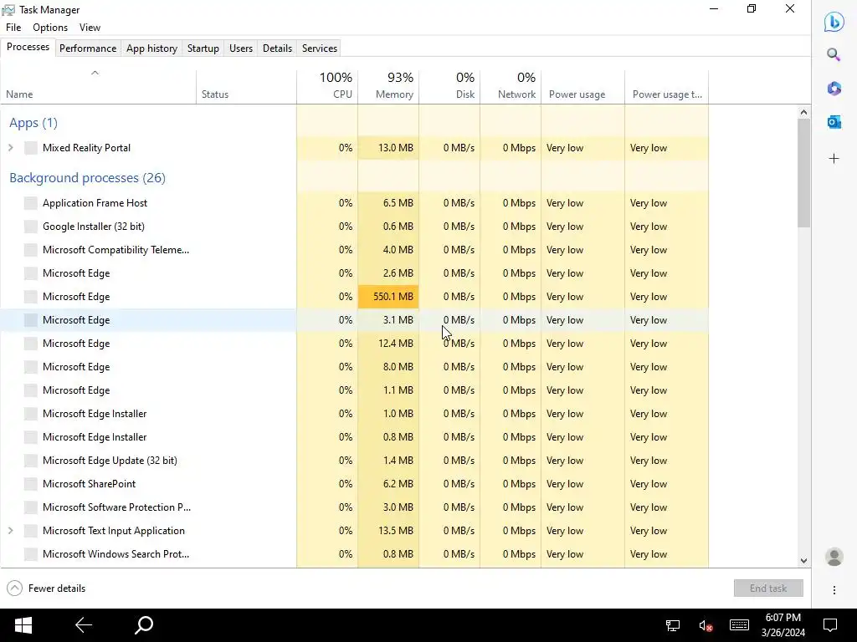Click the taskbar back arrow
Screen dimensions: 857x642
84,625
